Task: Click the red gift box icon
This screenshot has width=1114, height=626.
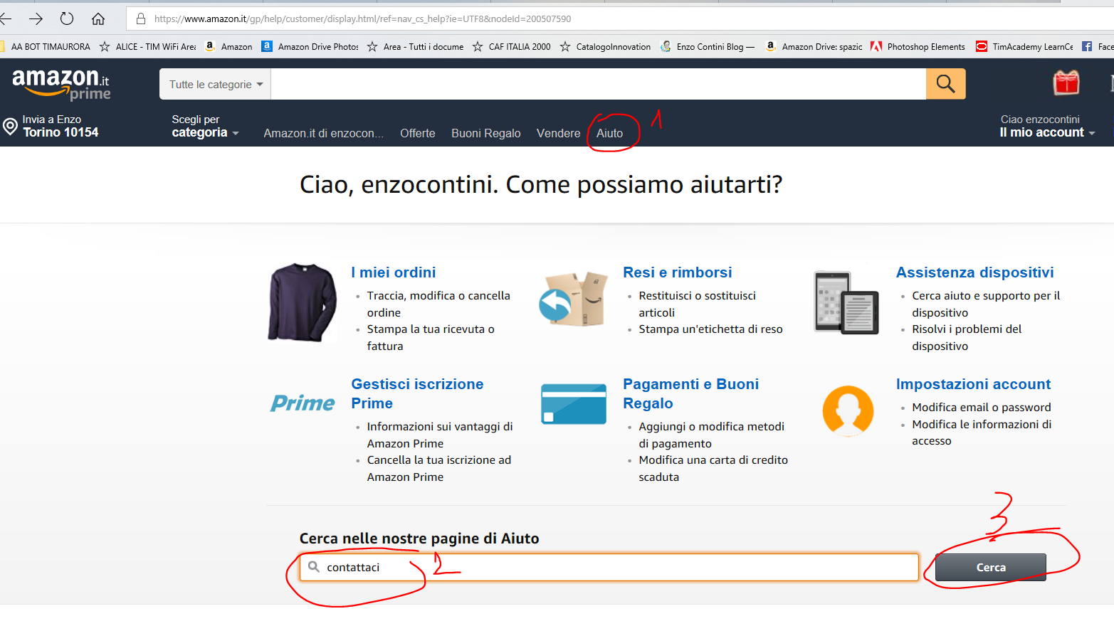Action: tap(1066, 83)
